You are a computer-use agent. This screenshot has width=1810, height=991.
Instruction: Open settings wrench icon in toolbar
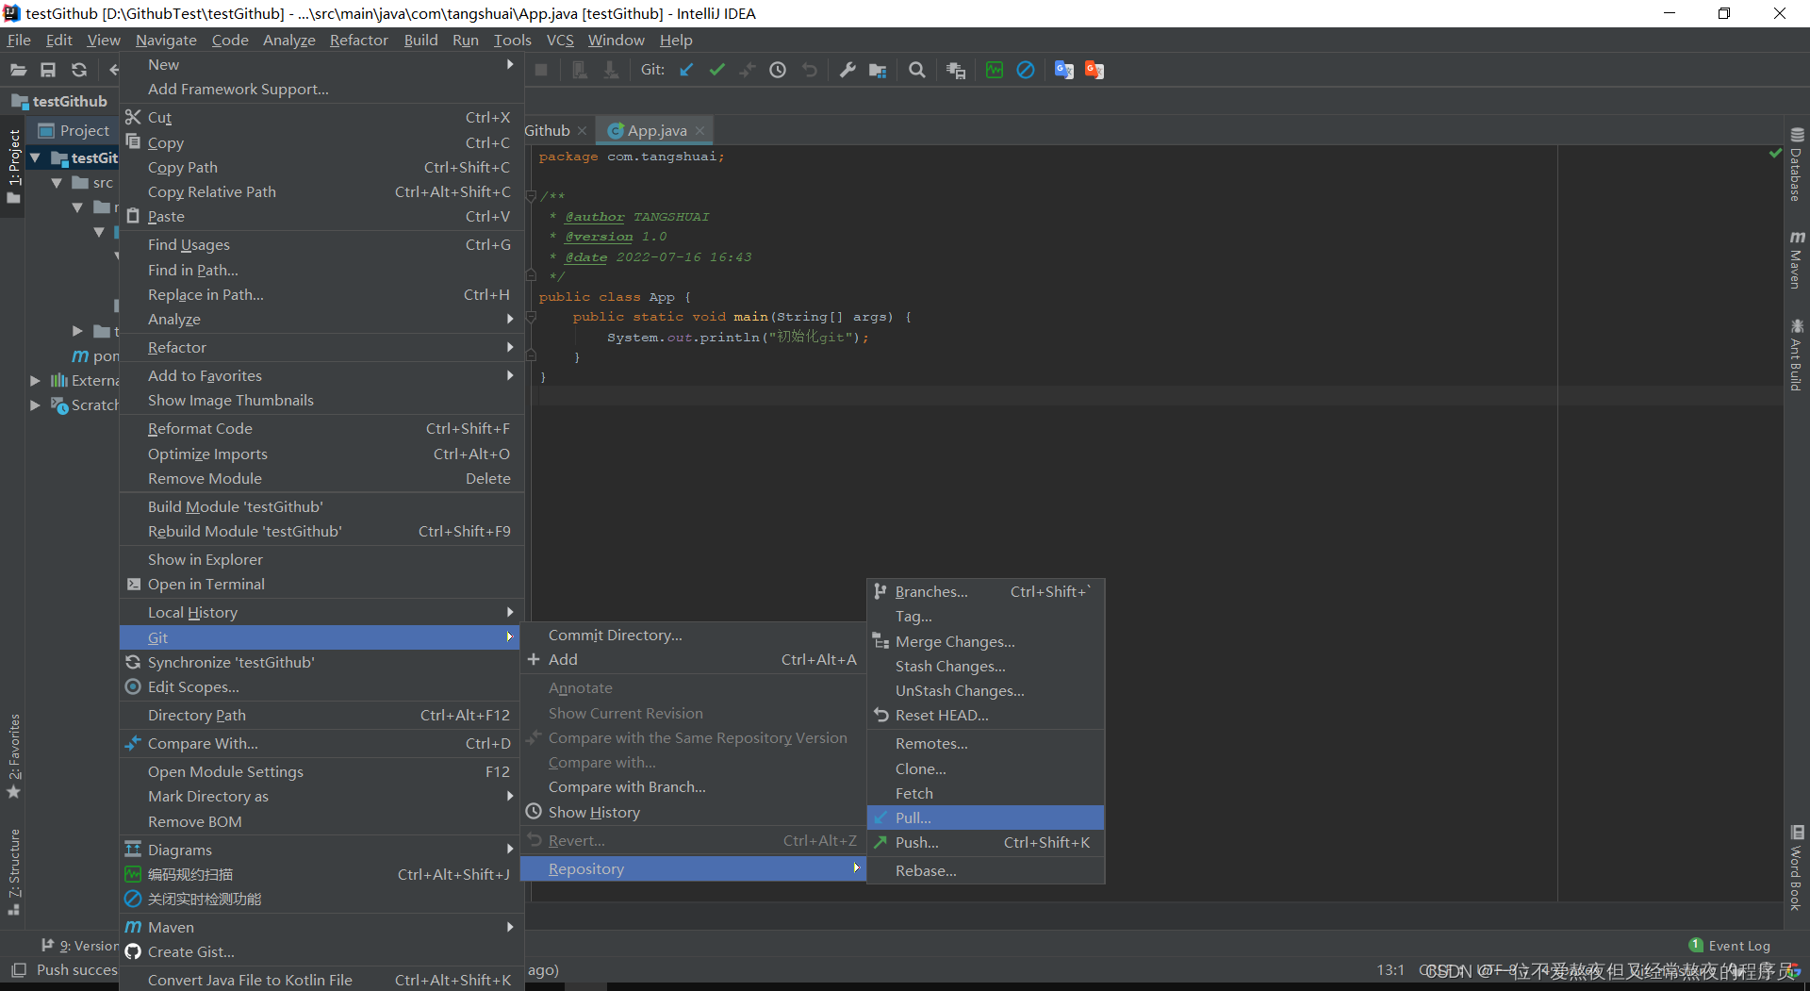pyautogui.click(x=847, y=70)
